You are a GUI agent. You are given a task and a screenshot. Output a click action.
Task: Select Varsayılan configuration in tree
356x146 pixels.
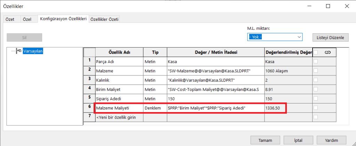pyautogui.click(x=33, y=52)
